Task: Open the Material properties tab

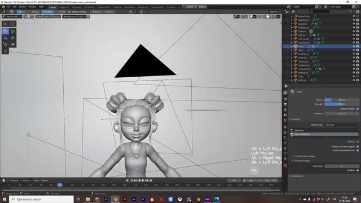Action: click(285, 159)
